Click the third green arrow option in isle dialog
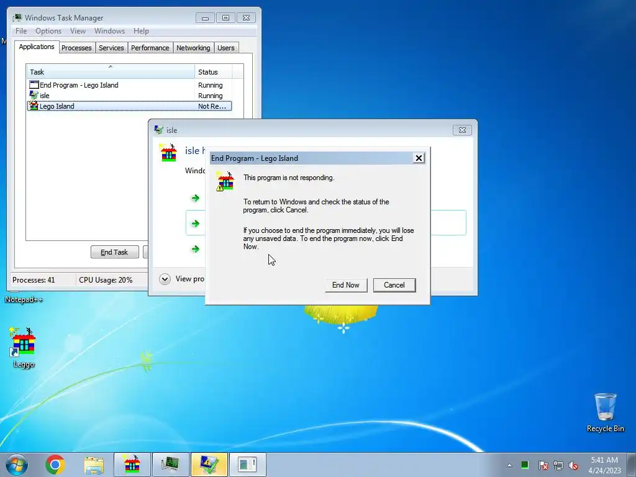 (x=196, y=248)
